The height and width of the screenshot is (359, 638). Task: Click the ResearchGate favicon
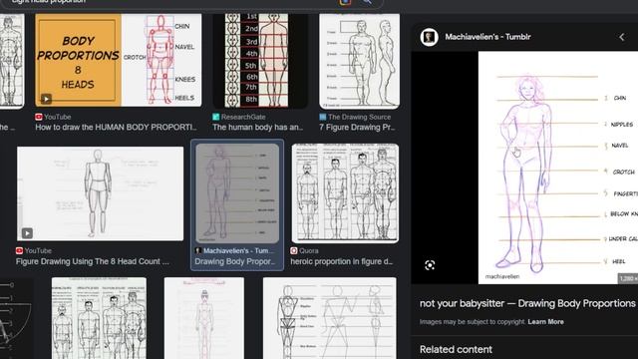pos(216,117)
